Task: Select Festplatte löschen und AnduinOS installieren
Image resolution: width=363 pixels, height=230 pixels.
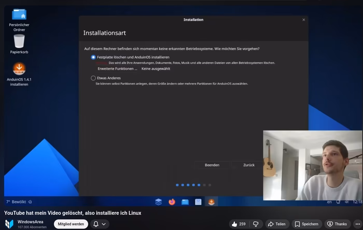Action: point(93,57)
